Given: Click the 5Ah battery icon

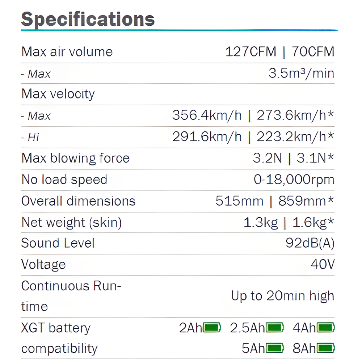Looking at the screenshot, I should (275, 349).
